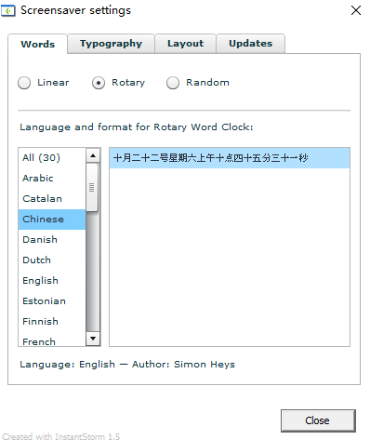Choose Finnish from the language list

click(x=52, y=322)
